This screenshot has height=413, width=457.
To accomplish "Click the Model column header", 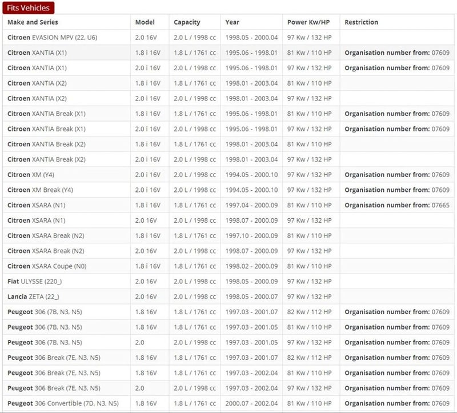I will tap(145, 22).
